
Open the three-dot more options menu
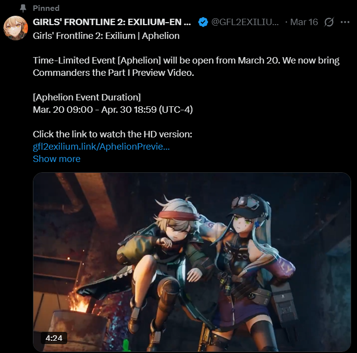click(x=345, y=22)
